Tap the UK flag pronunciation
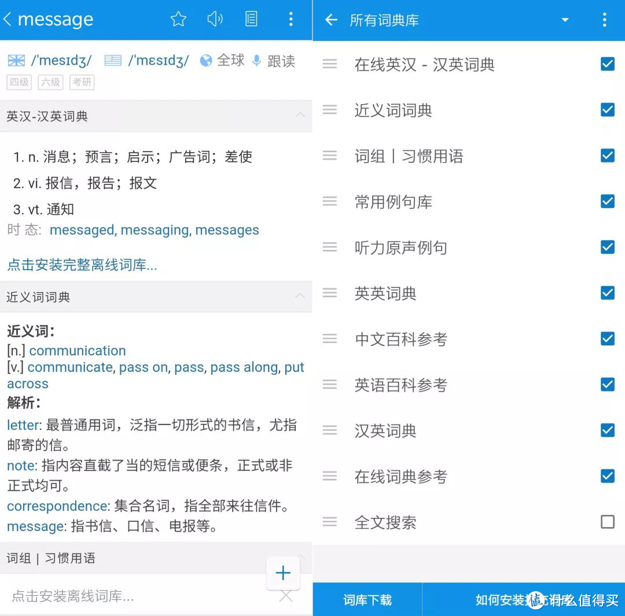The width and height of the screenshot is (625, 616). [16, 61]
